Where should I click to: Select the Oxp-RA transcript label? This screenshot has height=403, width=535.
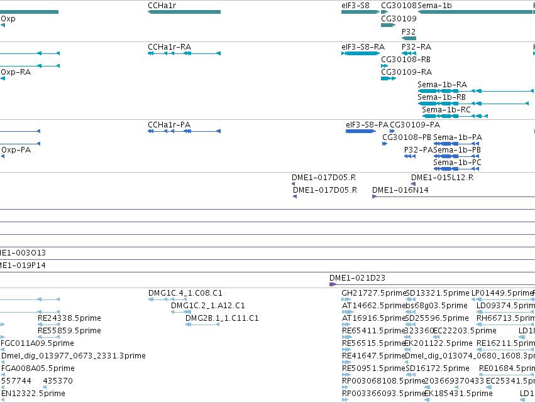coord(16,72)
